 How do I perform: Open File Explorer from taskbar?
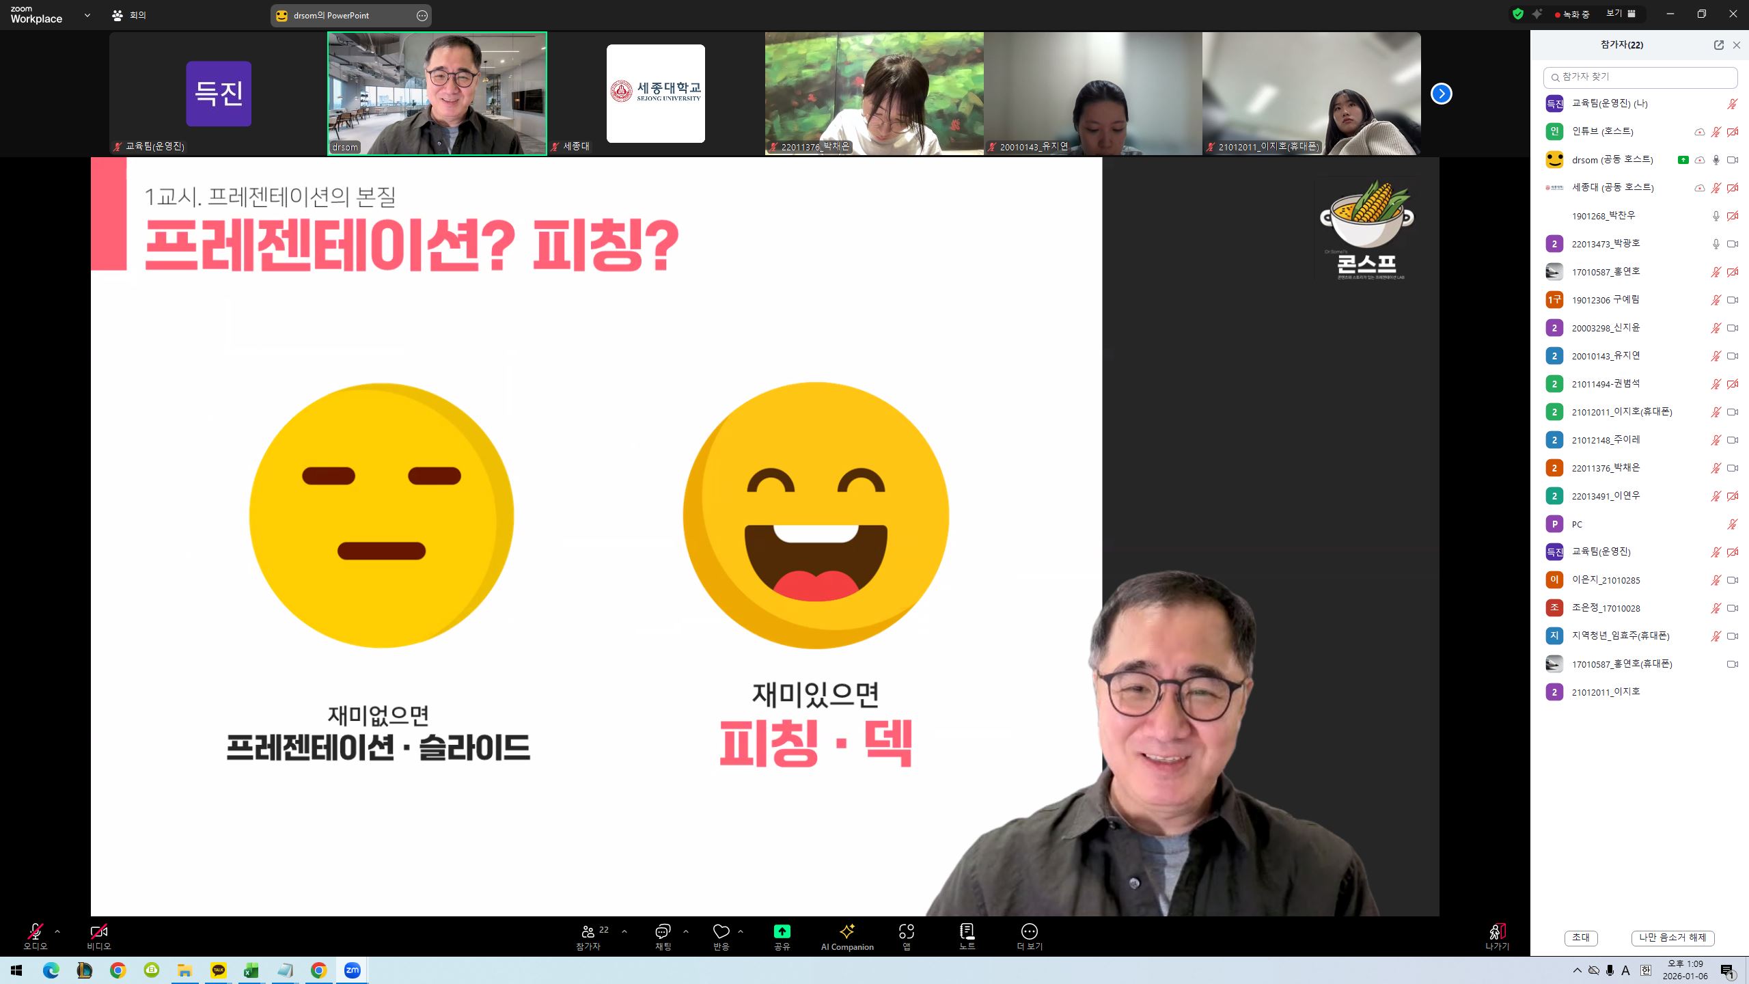185,970
